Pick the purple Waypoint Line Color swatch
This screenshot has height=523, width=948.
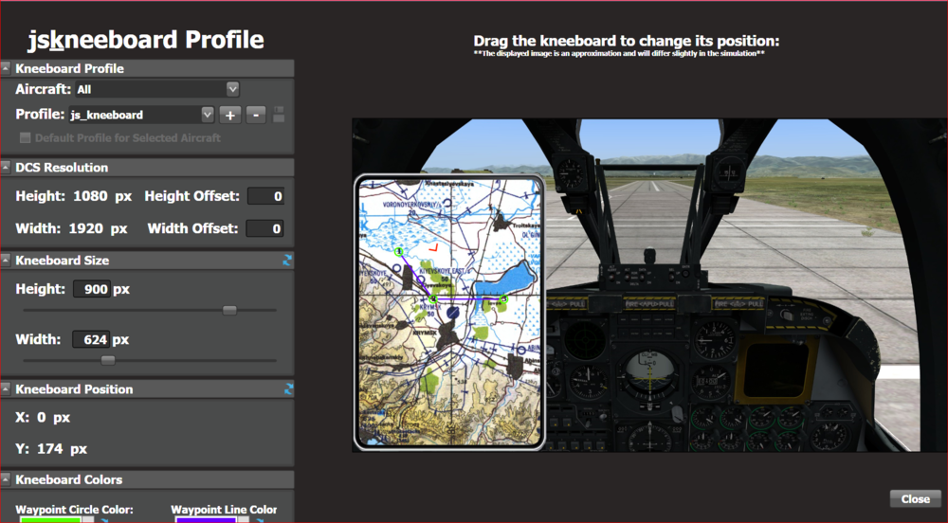(206, 519)
